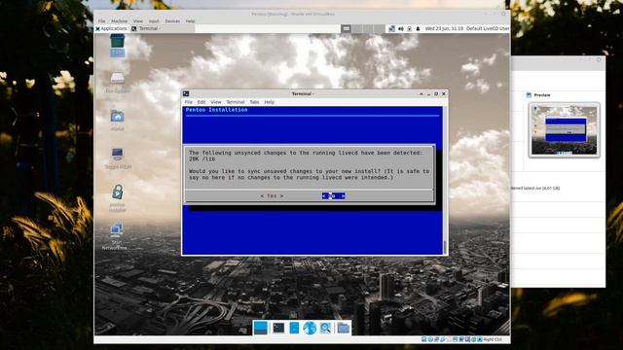Image resolution: width=623 pixels, height=350 pixels.
Task: Click the optical disk status icon
Action: [x=430, y=339]
